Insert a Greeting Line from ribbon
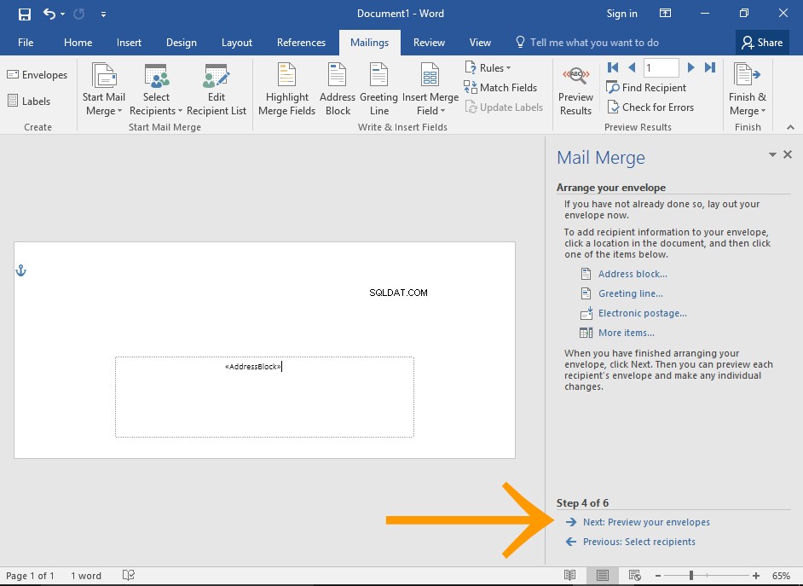 click(x=379, y=89)
